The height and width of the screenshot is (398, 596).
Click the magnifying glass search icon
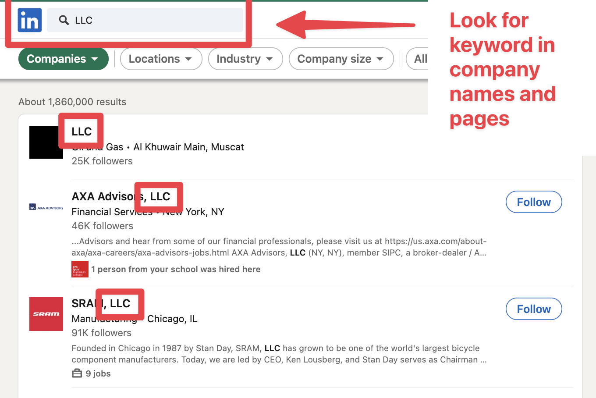(64, 20)
